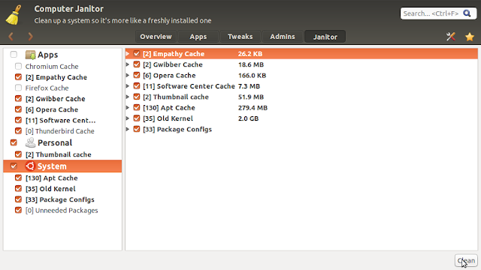
Task: Uncheck Thumbnail cache checkbox in results list
Action: click(x=137, y=97)
